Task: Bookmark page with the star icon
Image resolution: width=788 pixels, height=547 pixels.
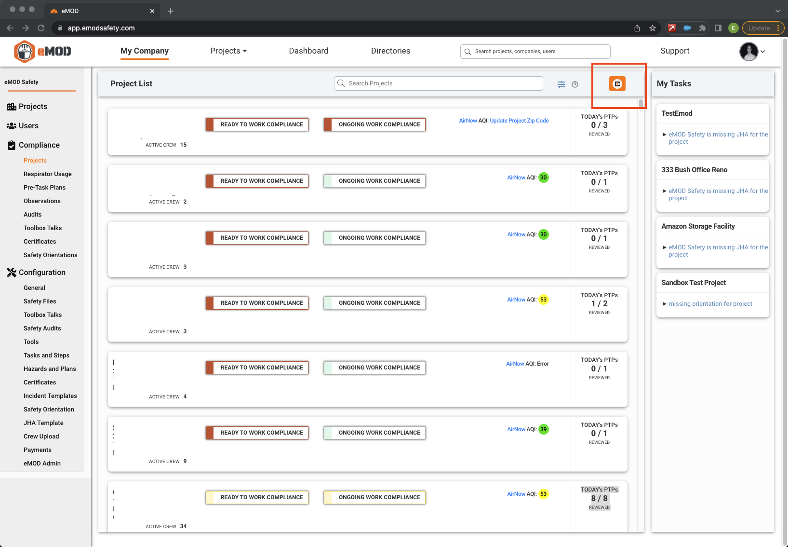Action: pyautogui.click(x=653, y=28)
